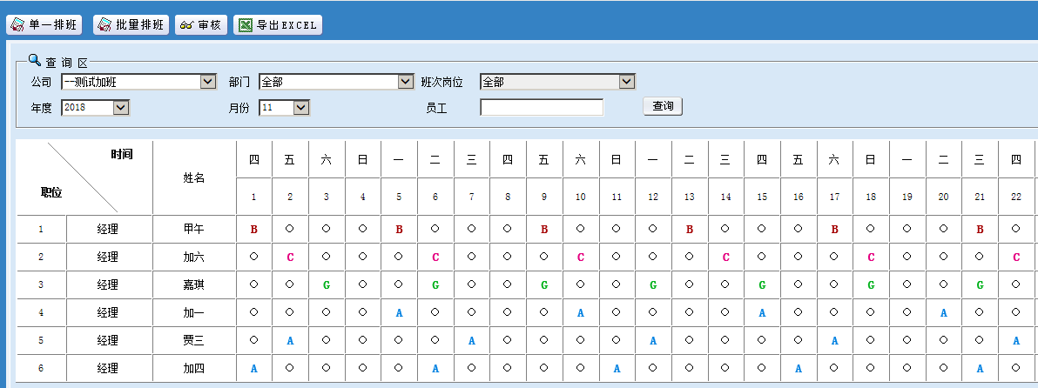Image resolution: width=1038 pixels, height=388 pixels.
Task: Select employee name 加六
Action: (194, 257)
